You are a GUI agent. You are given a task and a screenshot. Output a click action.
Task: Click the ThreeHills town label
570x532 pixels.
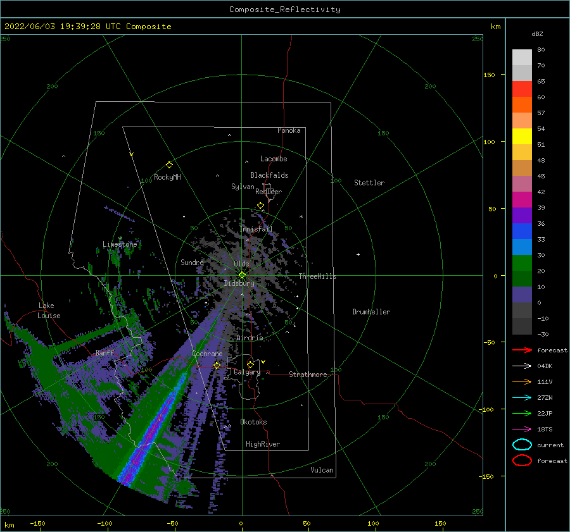[x=318, y=276]
